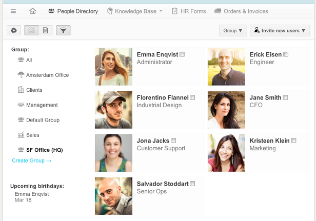316x221 pixels.
Task: Click the All group people icon
Action: (x=21, y=60)
